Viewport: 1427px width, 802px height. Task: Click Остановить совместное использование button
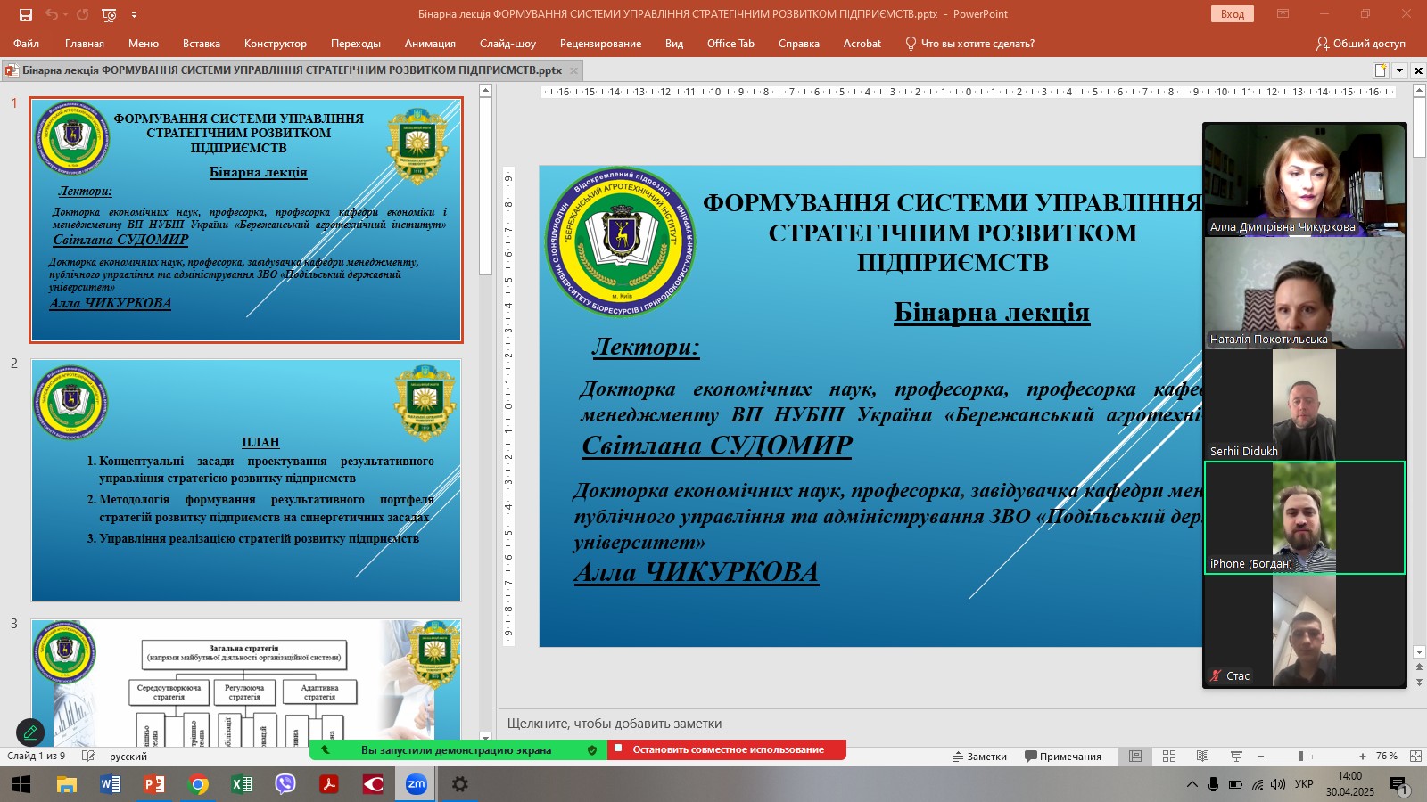click(x=727, y=749)
